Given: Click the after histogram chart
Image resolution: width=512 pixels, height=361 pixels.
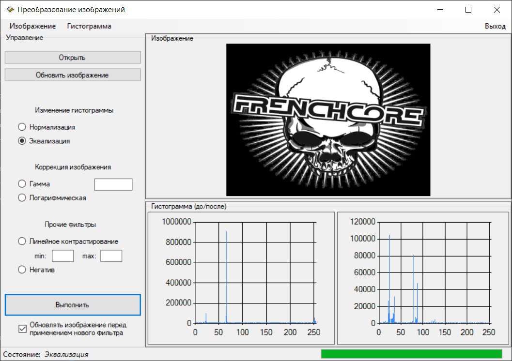Looking at the screenshot, I should click(x=423, y=278).
